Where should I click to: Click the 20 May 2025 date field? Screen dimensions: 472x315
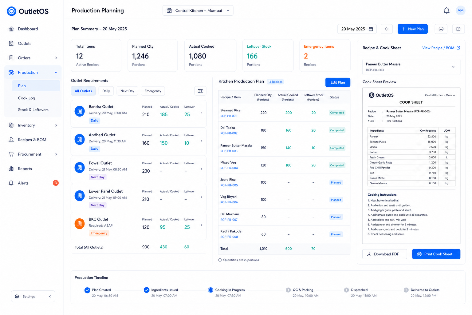(357, 29)
